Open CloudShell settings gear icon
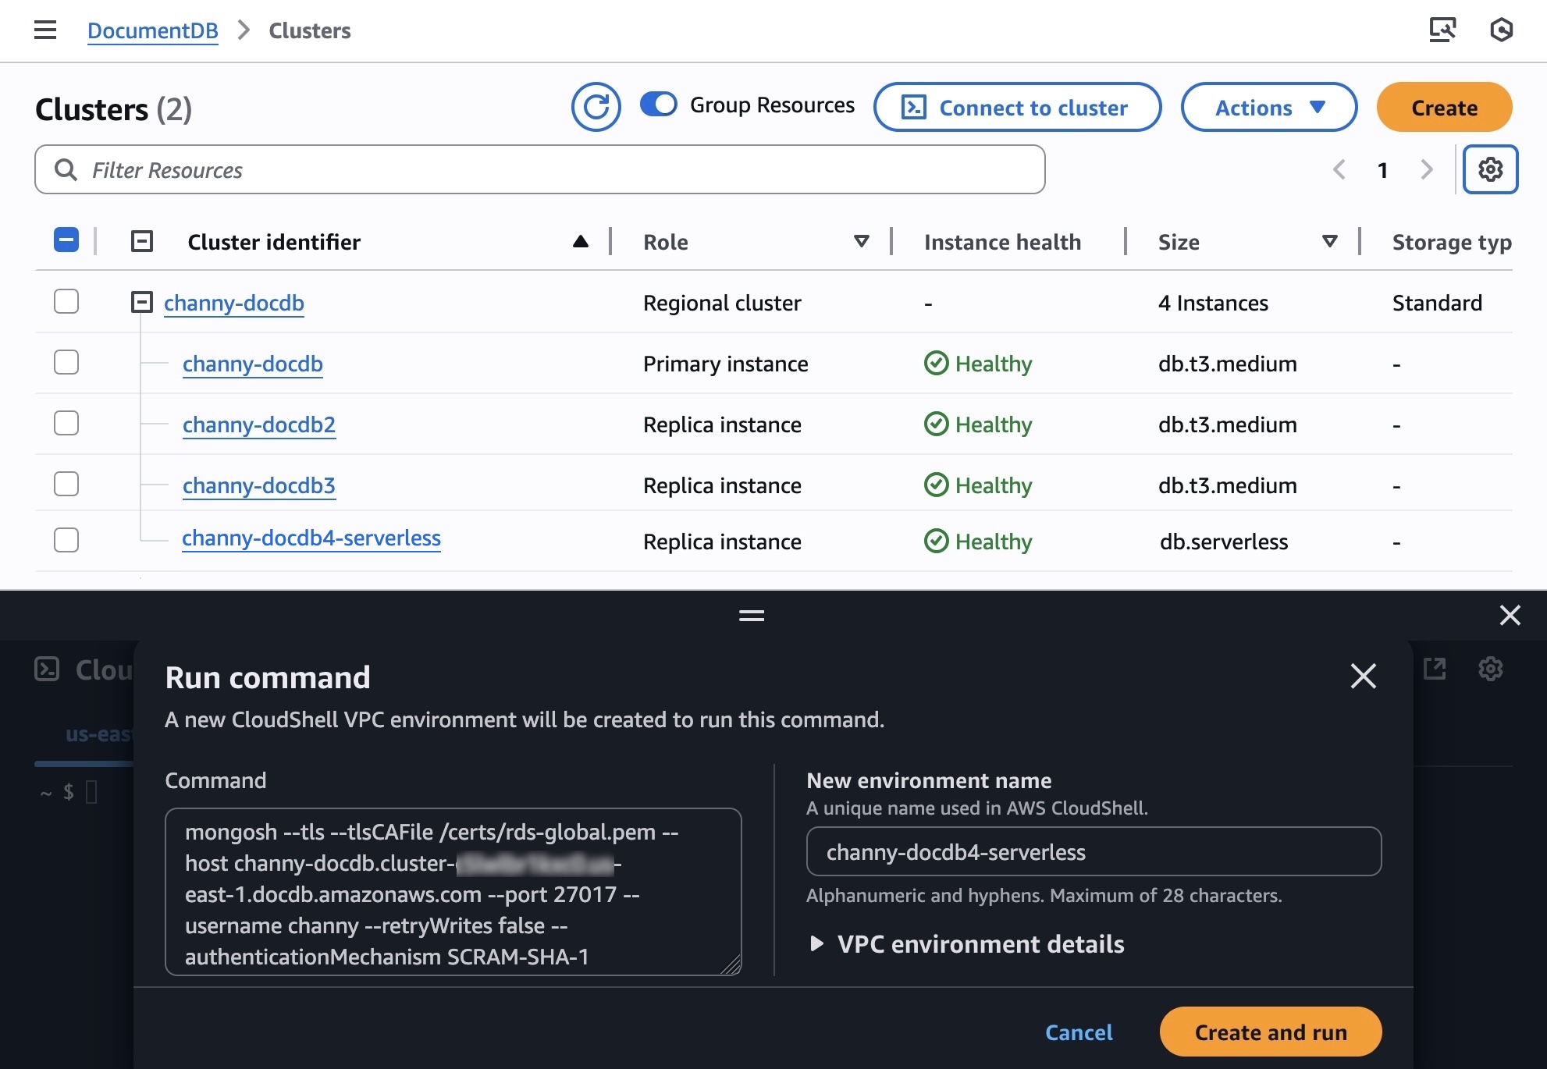 pyautogui.click(x=1490, y=669)
